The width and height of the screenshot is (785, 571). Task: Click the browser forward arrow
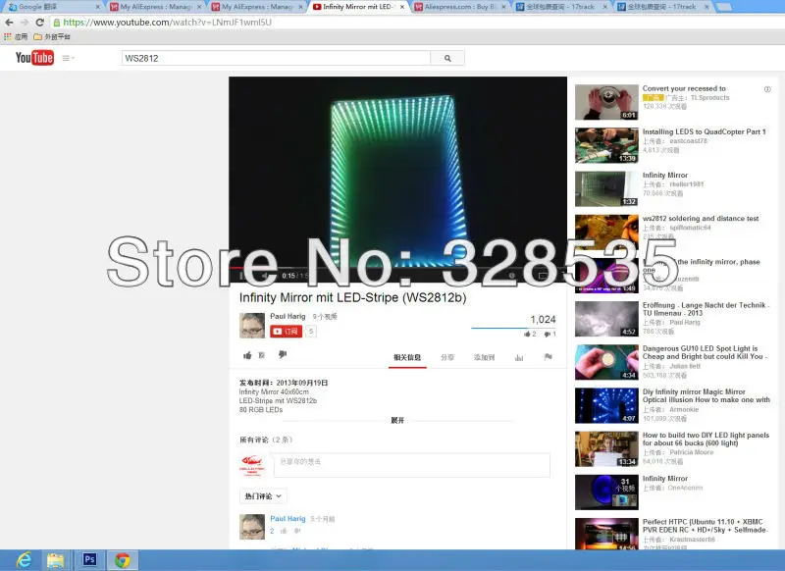pos(25,23)
